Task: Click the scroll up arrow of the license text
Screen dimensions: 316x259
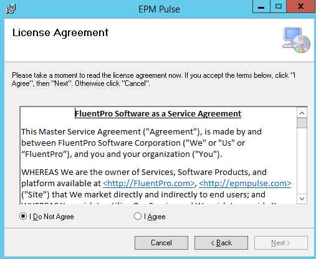Action: [302, 113]
